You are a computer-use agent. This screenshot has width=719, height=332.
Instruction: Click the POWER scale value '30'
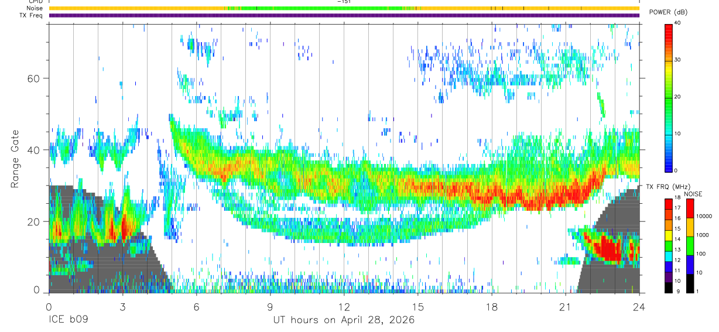point(678,60)
